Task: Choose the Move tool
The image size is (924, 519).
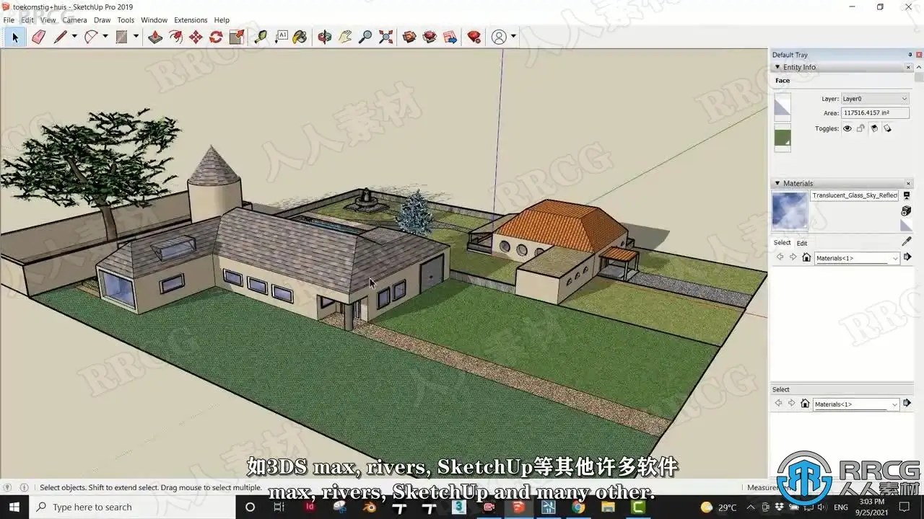Action: tap(196, 37)
